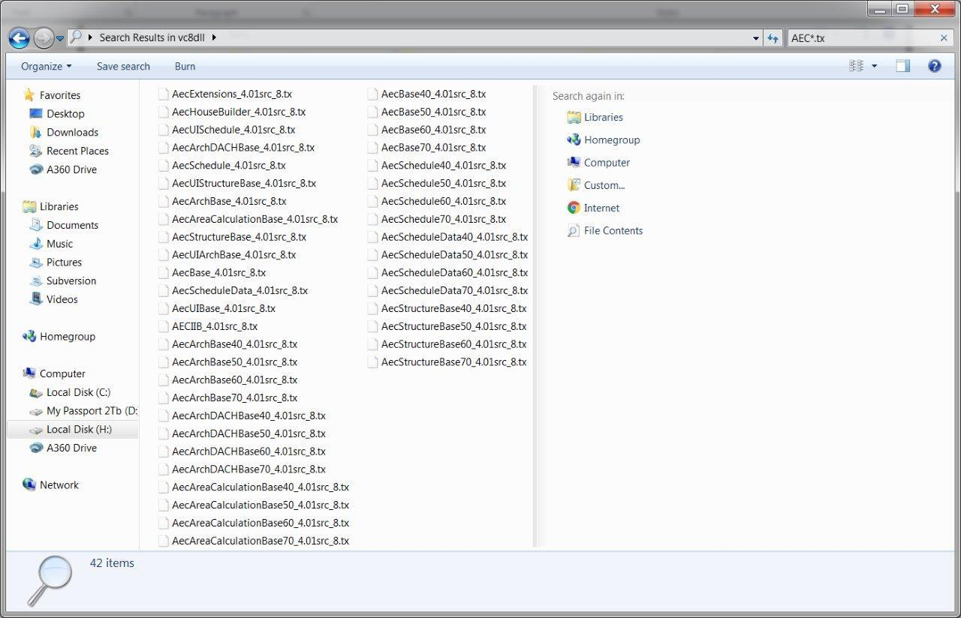This screenshot has width=961, height=618.
Task: Open the Help question mark icon
Action: tap(934, 66)
